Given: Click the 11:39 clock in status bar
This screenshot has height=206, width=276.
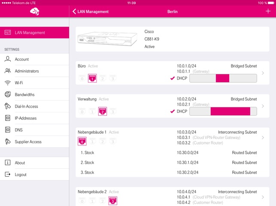Looking at the screenshot, I should [131, 3].
